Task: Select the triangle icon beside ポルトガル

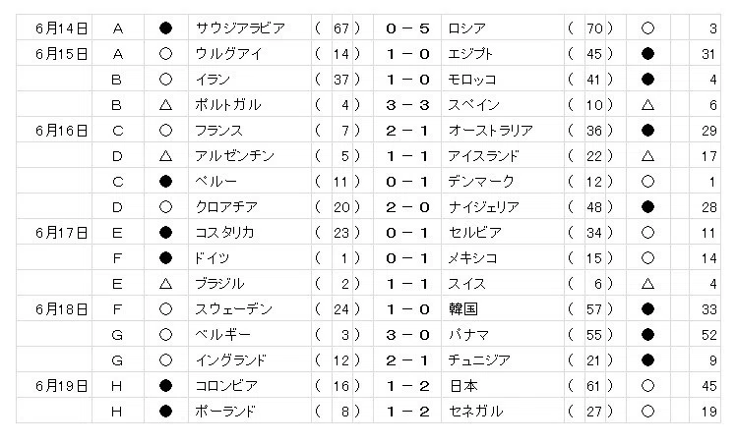Action: [x=165, y=105]
